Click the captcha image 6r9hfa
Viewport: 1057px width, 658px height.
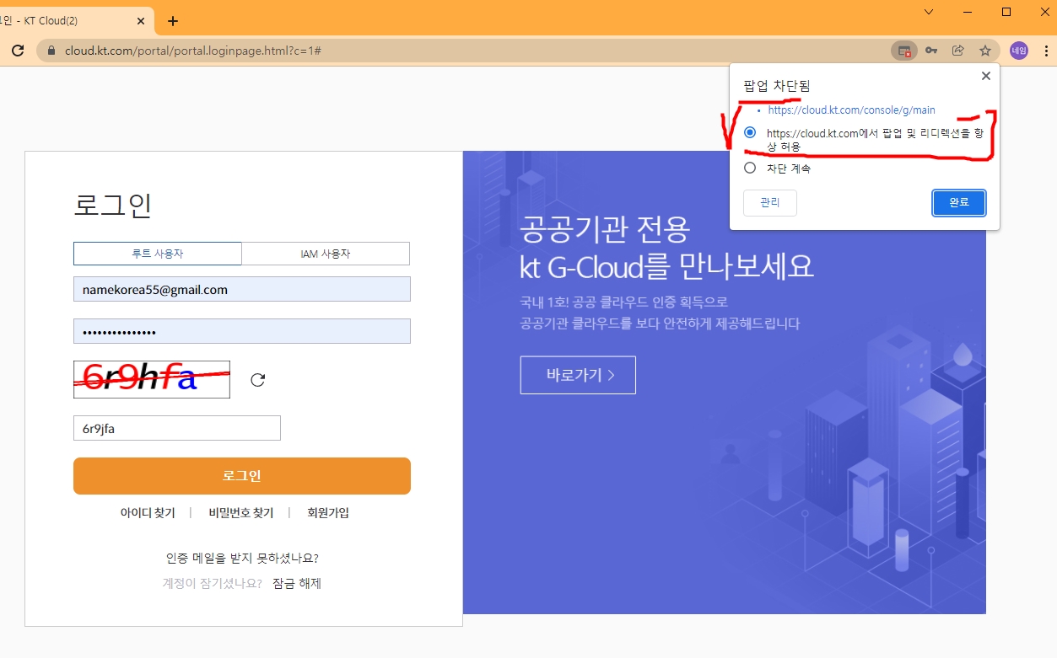point(152,379)
